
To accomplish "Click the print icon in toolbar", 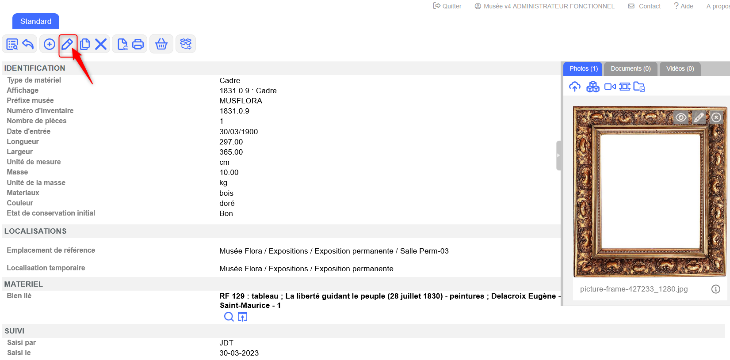I will click(138, 44).
